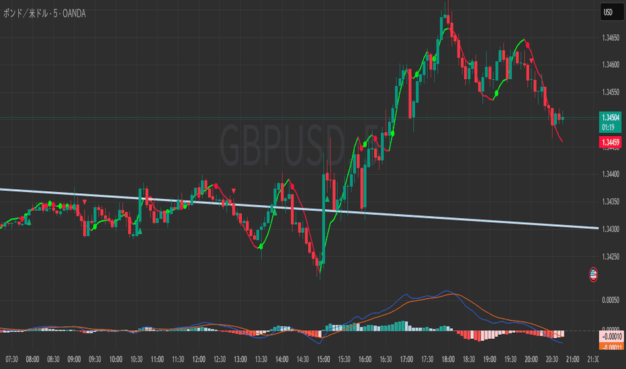The image size is (626, 369).
Task: Click the 18:00 time axis label
Action: click(448, 360)
